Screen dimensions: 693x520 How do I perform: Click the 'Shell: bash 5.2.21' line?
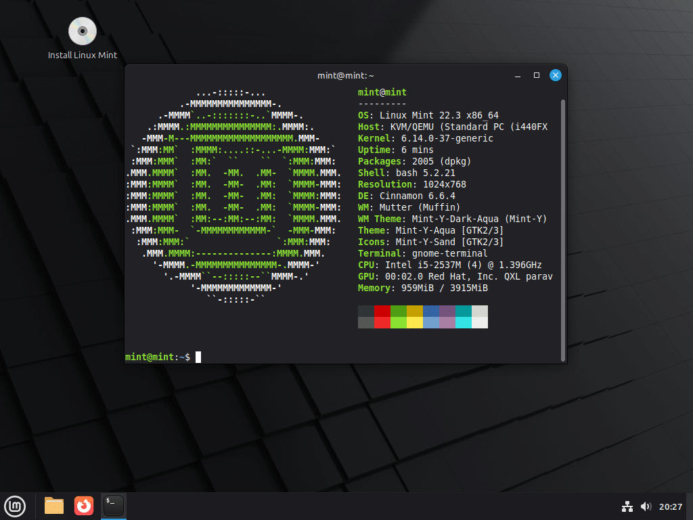407,173
